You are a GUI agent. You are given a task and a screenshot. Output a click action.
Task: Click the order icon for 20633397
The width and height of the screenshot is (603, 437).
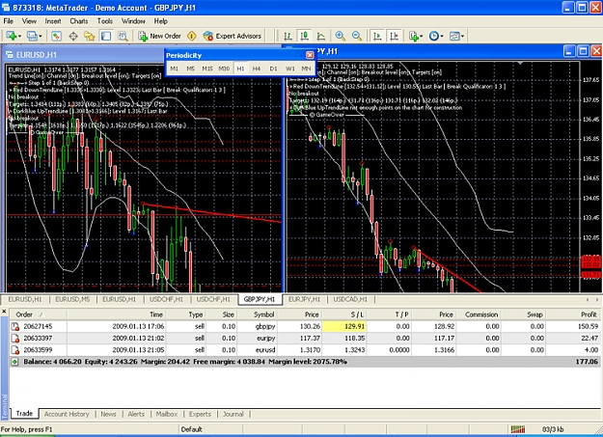[x=15, y=339]
